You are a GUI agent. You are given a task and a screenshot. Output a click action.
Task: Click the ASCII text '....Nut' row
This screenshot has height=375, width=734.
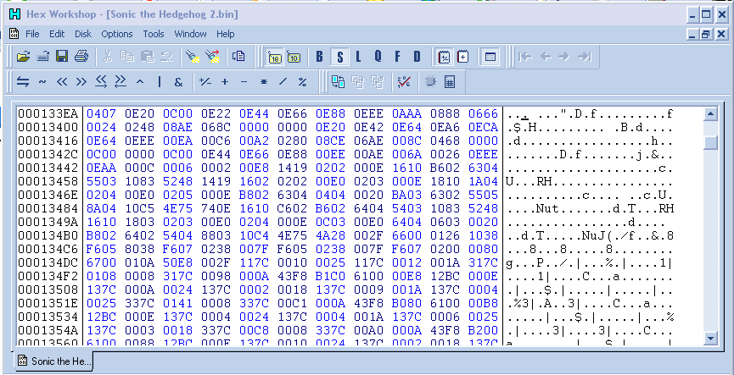coord(590,209)
